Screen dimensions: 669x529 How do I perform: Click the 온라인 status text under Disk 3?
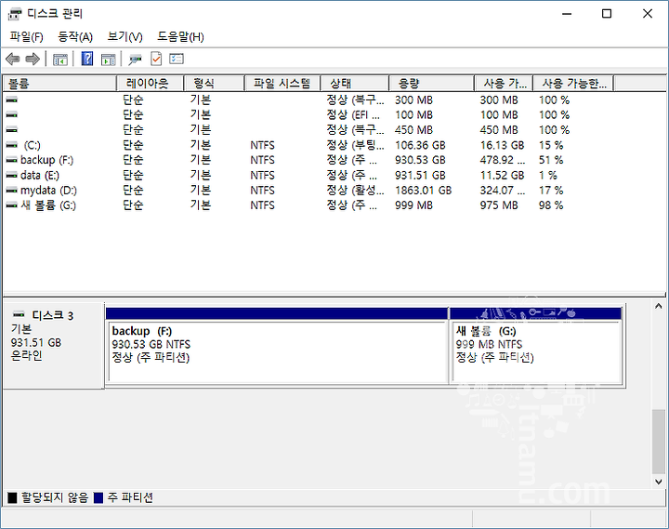(x=26, y=355)
